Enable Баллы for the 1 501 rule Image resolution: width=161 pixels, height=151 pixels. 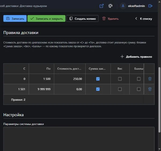pos(139,89)
